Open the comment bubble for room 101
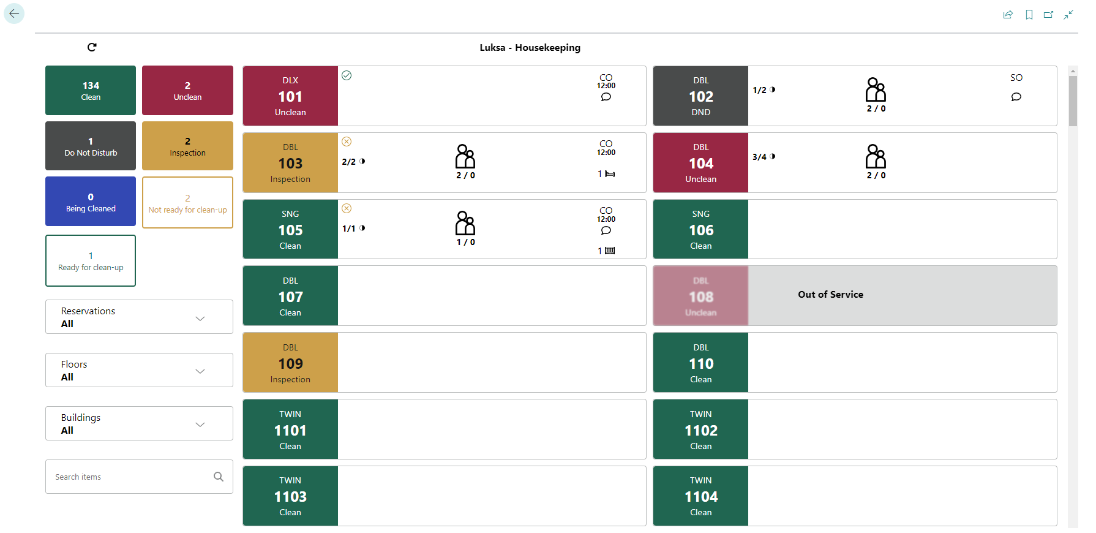 click(x=606, y=97)
